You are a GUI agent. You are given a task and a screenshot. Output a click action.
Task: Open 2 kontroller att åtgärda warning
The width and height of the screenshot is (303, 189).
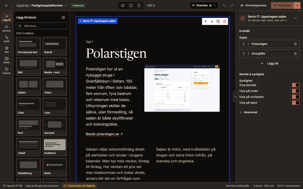(x=79, y=186)
